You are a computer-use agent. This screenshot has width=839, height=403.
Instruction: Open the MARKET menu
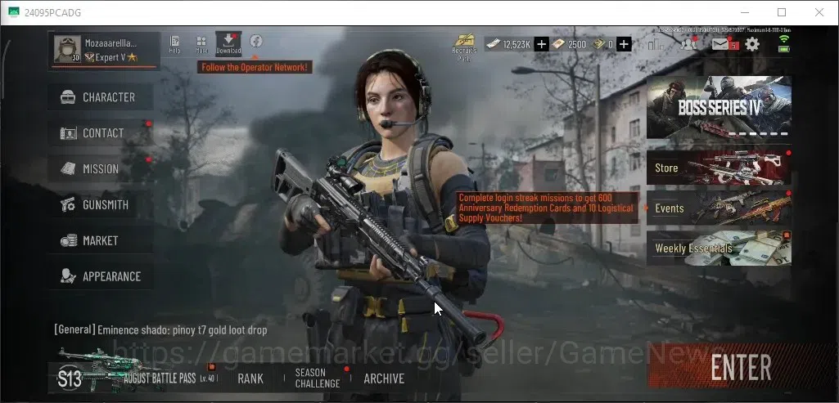[x=101, y=240]
